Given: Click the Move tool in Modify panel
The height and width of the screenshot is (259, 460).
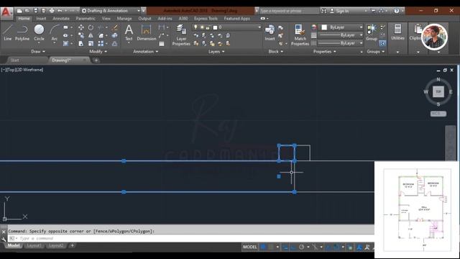Looking at the screenshot, I should [x=81, y=27].
